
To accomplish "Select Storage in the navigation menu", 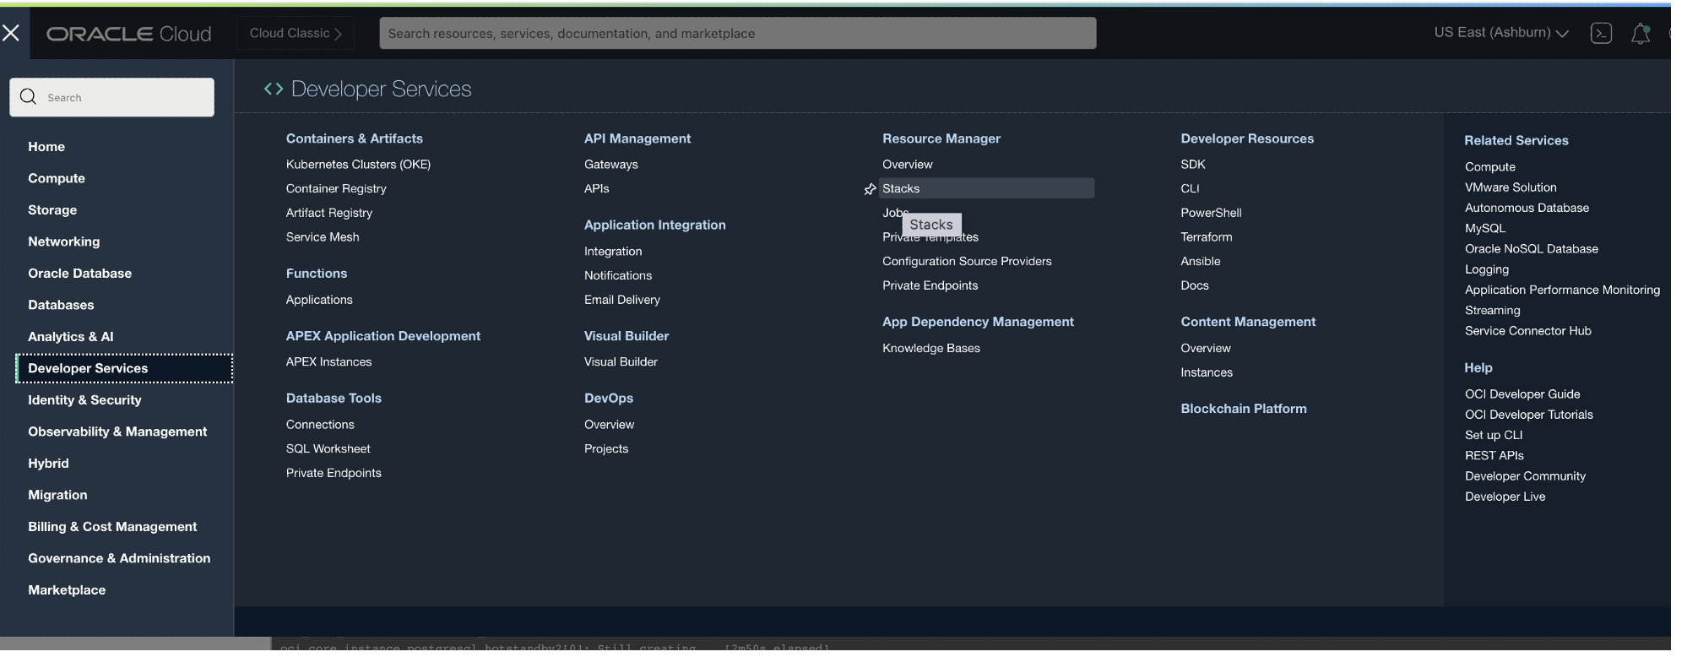I will pyautogui.click(x=52, y=210).
